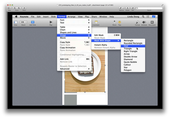This screenshot has height=118, width=170.
Task: Click the gray slide thumbnail below image
Action: tap(71, 100)
